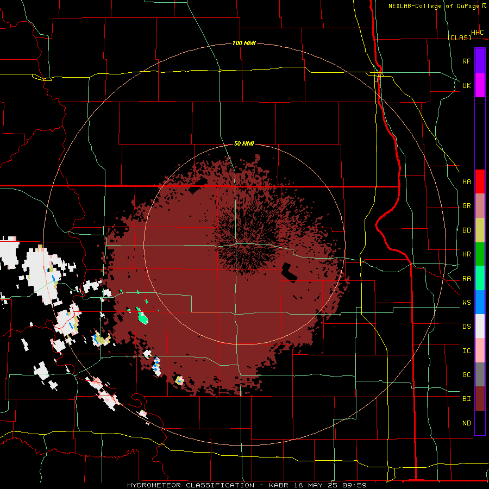Click the HHC product code text
The height and width of the screenshot is (489, 489).
pyautogui.click(x=477, y=33)
